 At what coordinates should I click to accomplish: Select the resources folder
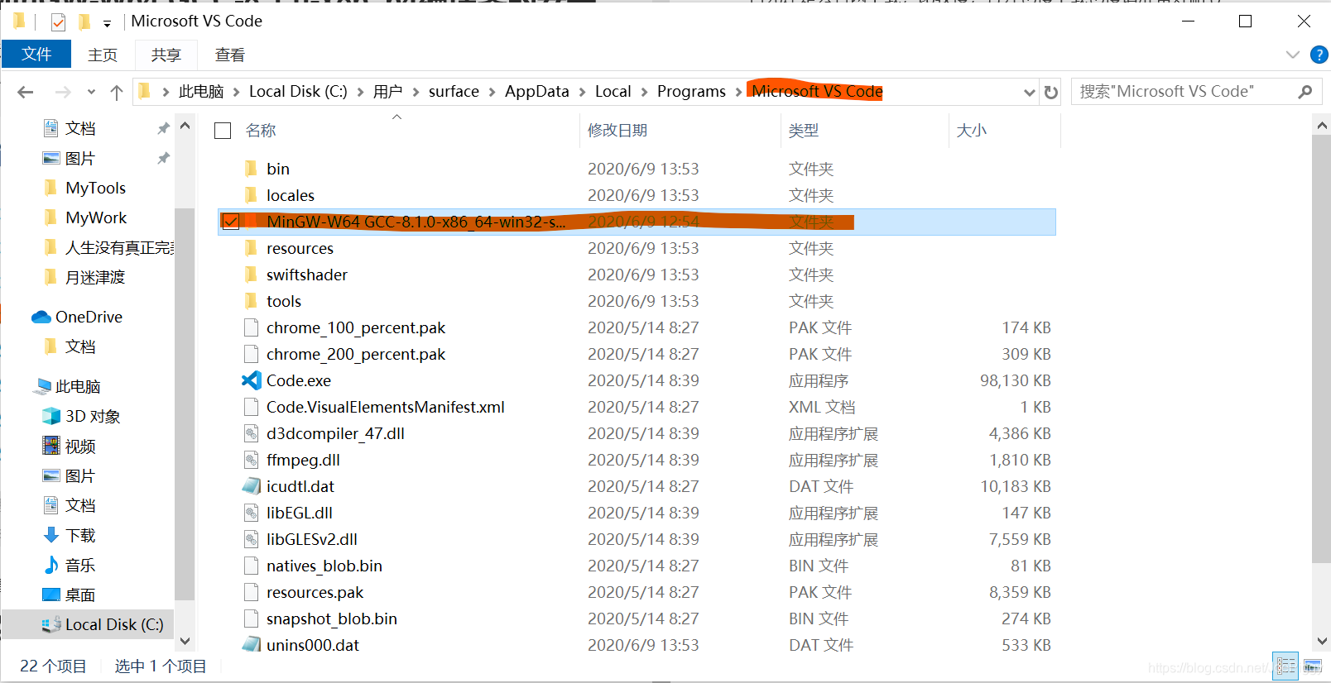(300, 248)
